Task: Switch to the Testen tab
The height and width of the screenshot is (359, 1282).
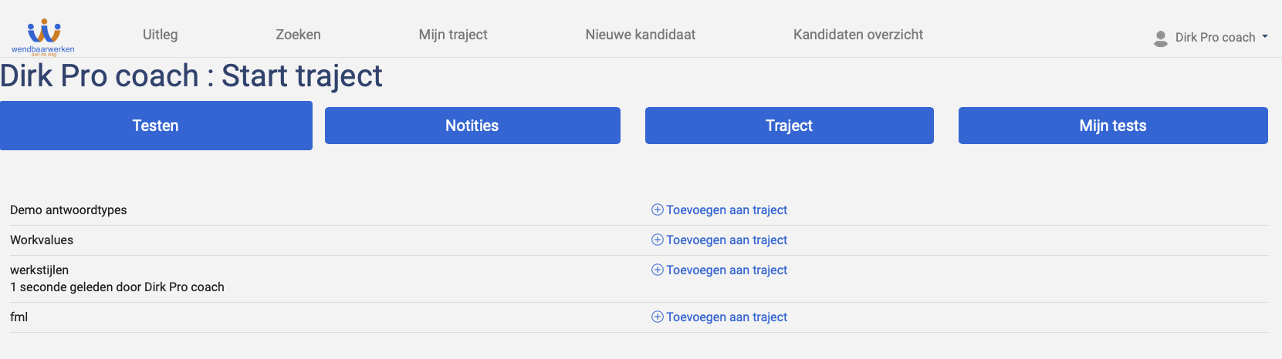Action: point(156,126)
